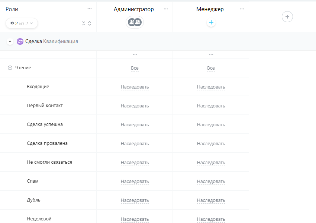Image resolution: width=316 pixels, height=223 pixels.
Task: Collapse the Чтение permission group
Action: [x=10, y=68]
